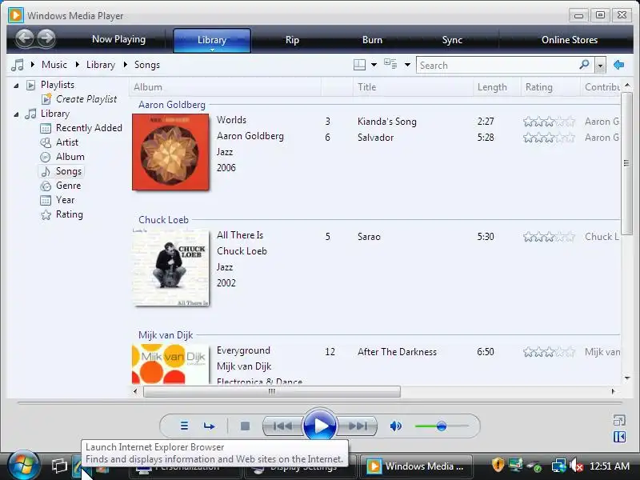Click the All There Is album cover
640x480 pixels.
[170, 267]
